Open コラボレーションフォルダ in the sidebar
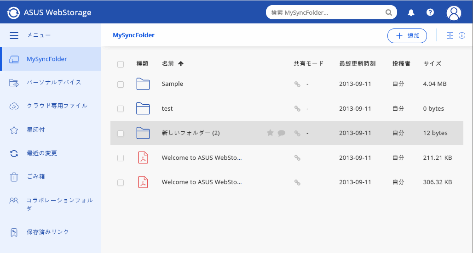 point(51,204)
